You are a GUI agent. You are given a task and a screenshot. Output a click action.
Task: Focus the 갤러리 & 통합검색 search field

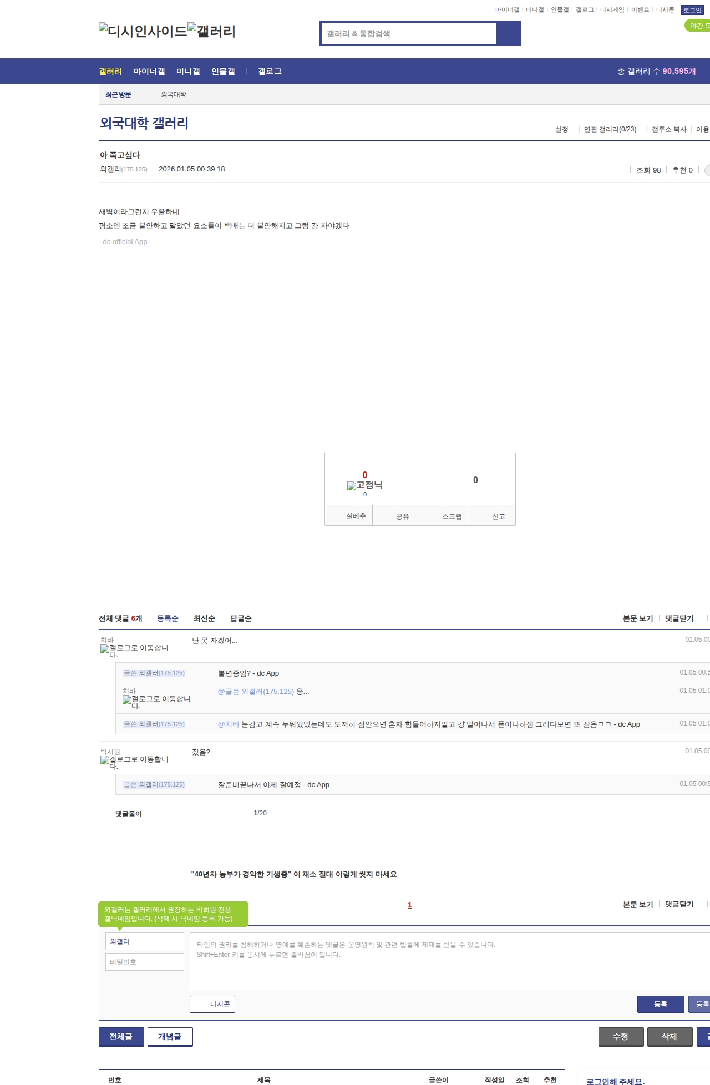[x=409, y=33]
